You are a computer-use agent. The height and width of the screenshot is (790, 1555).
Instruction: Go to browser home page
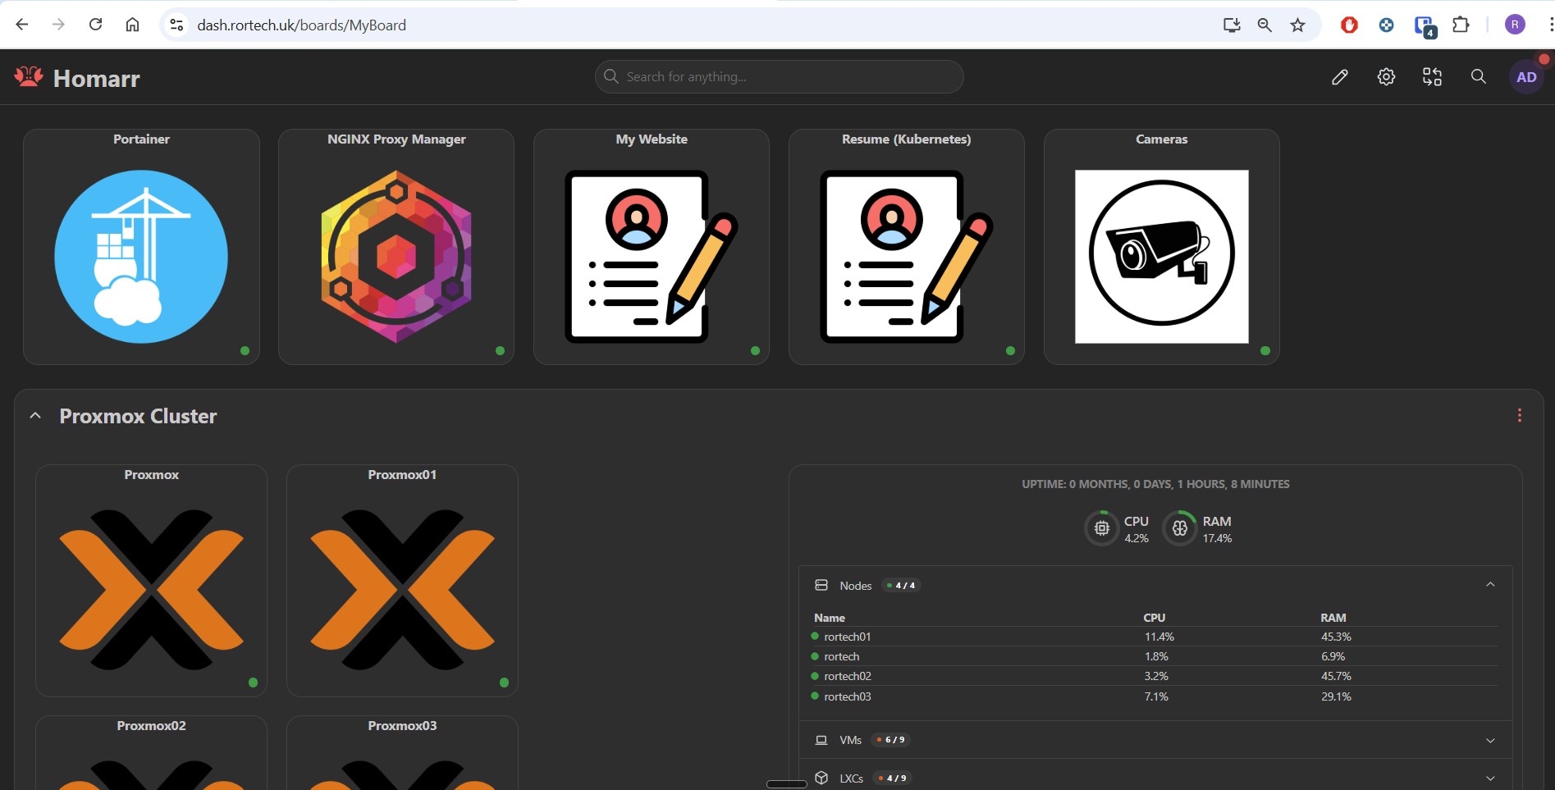tap(132, 25)
